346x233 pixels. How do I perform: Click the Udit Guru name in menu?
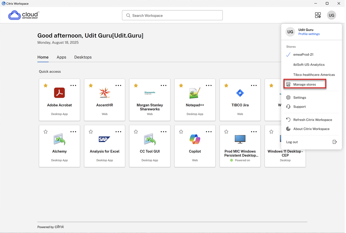point(306,30)
